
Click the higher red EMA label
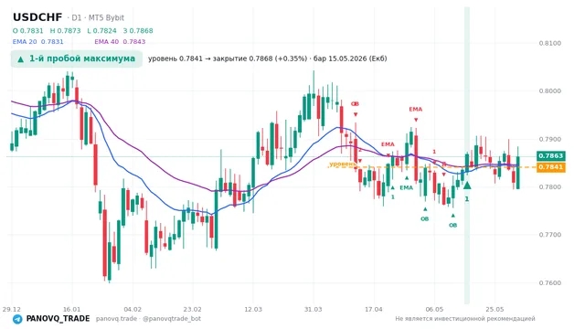coord(415,110)
